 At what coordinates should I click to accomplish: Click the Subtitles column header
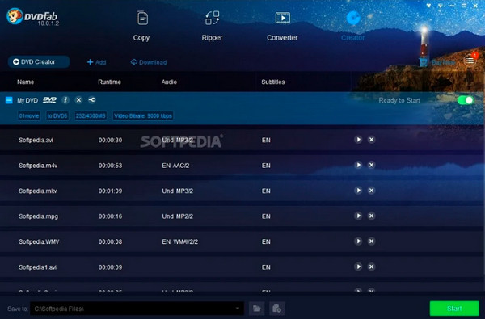point(273,82)
